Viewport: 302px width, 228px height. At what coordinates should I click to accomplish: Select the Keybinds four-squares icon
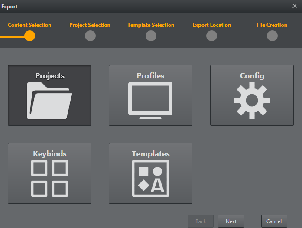point(49,178)
